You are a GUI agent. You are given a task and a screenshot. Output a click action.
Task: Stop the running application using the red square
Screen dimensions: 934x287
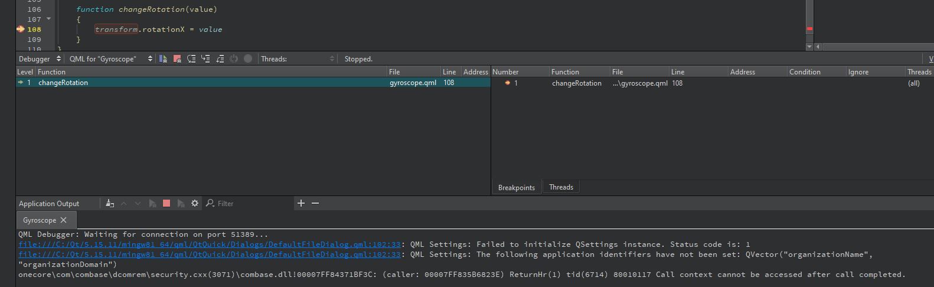pos(166,203)
